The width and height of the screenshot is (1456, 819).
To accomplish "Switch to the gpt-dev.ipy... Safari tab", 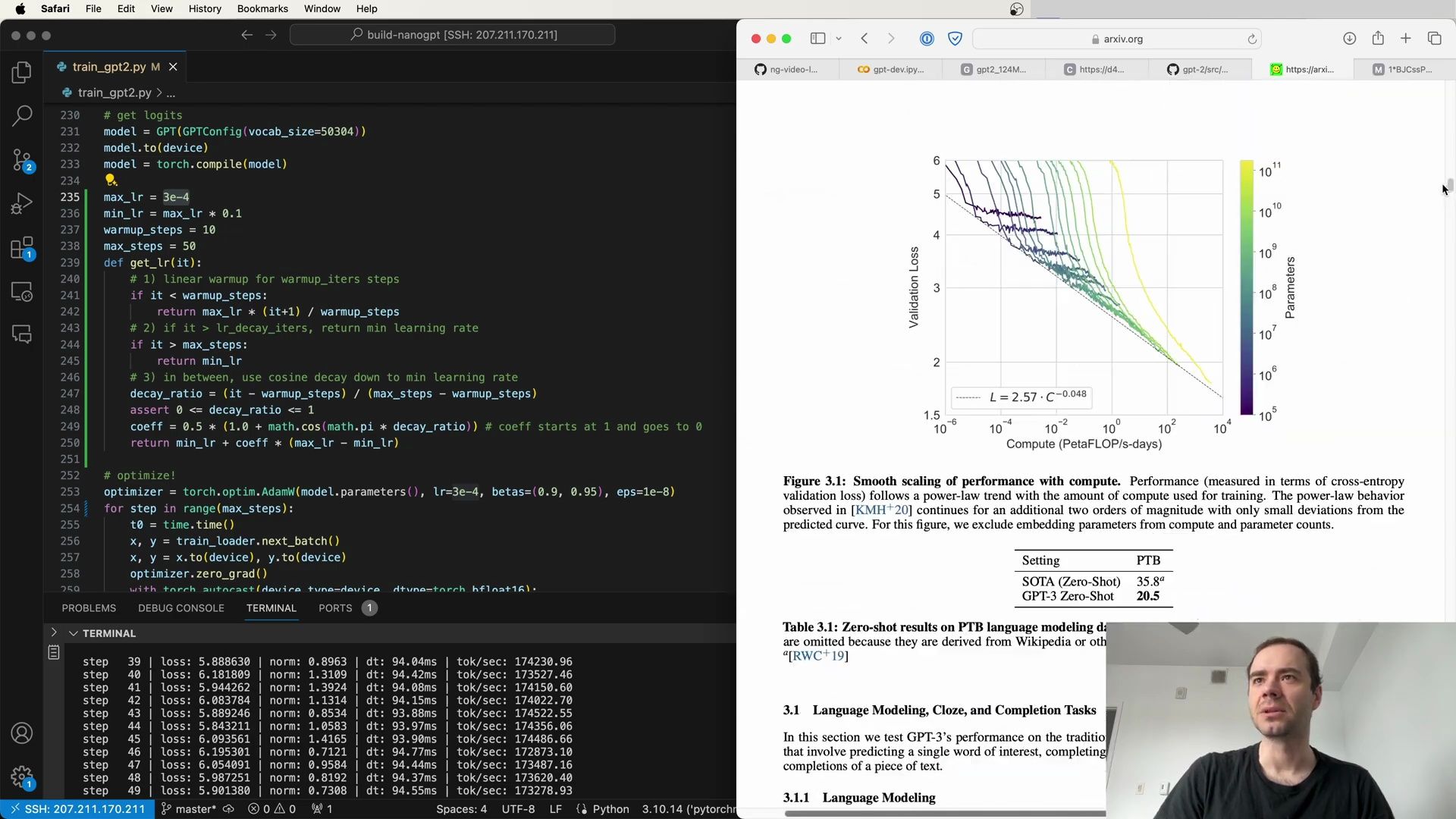I will pos(891,69).
